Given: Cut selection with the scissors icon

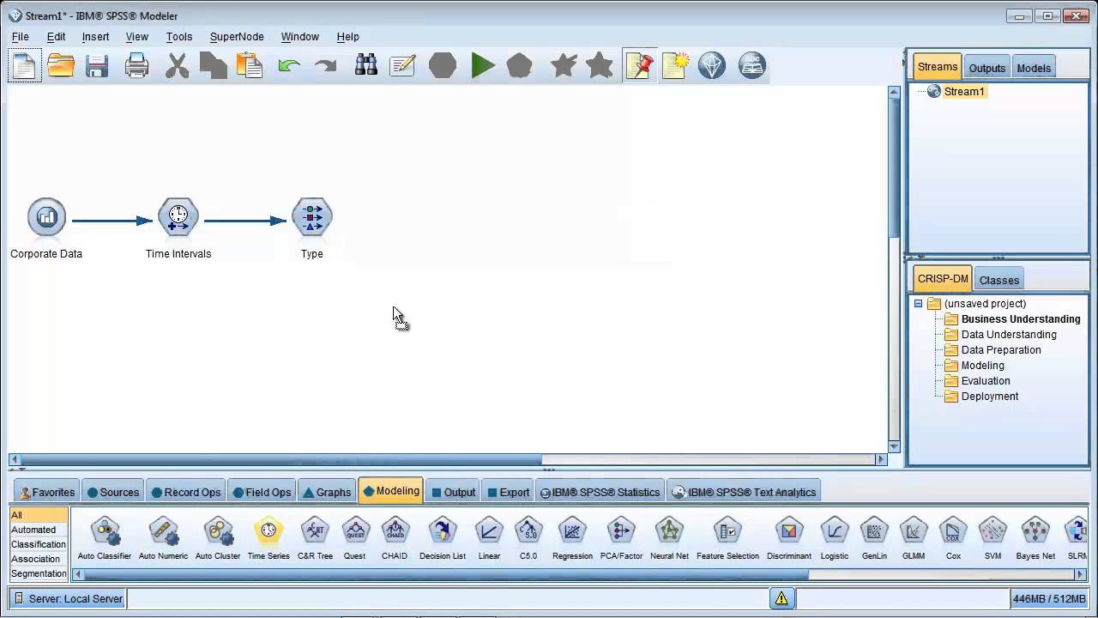Looking at the screenshot, I should (x=177, y=66).
